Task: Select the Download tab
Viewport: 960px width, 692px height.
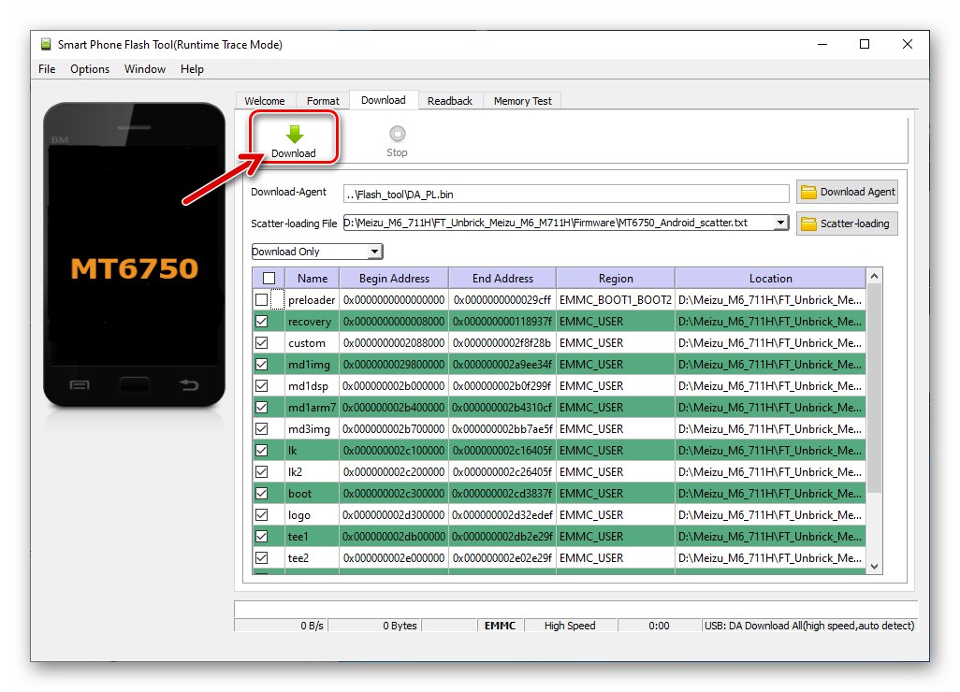Action: pyautogui.click(x=384, y=100)
